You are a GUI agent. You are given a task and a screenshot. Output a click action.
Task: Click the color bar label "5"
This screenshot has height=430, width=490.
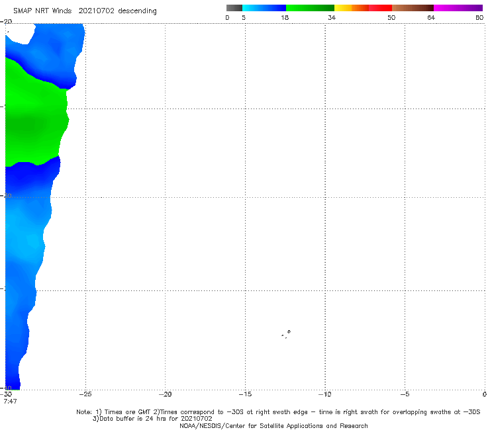pos(244,17)
